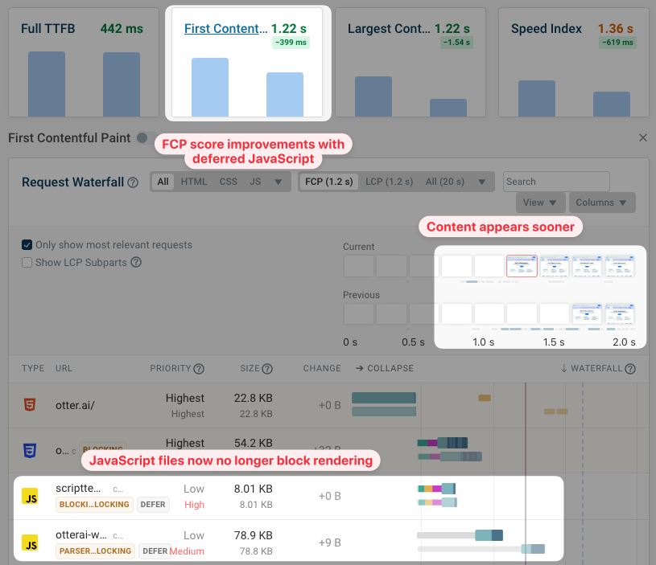
Task: Click the otter.ai/ waterfall bar
Action: 384,398
